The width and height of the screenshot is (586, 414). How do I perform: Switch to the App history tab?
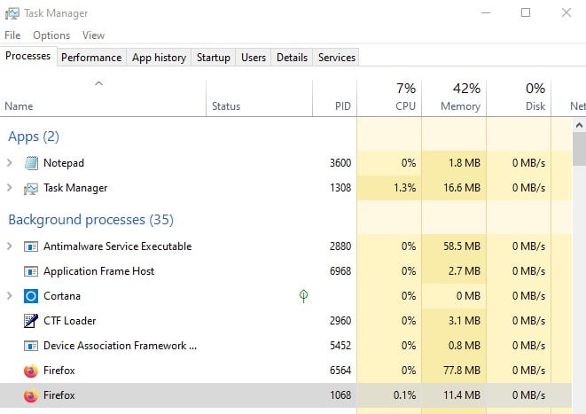click(x=159, y=58)
